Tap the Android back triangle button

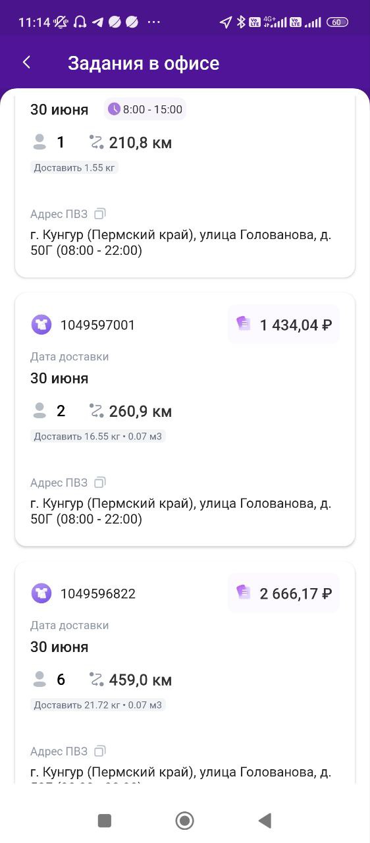(x=265, y=820)
